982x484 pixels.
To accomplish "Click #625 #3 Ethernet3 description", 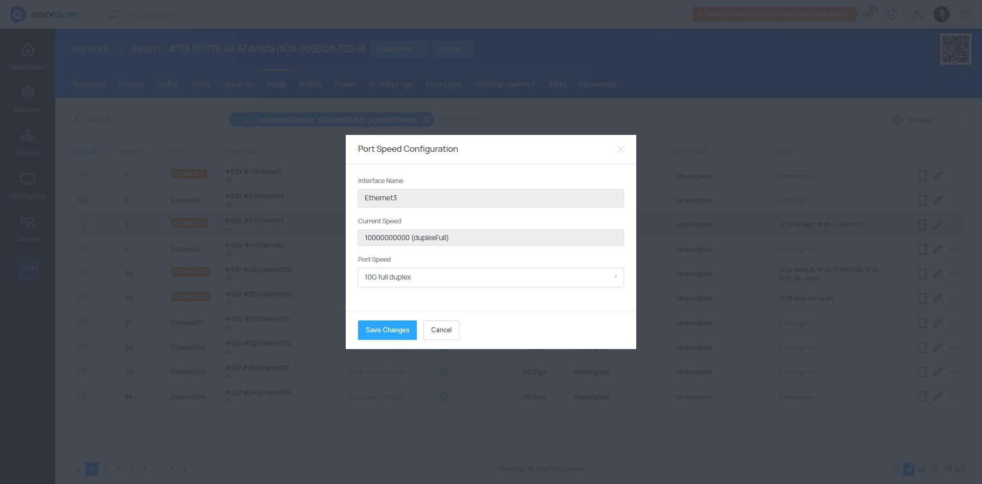I will click(x=254, y=221).
